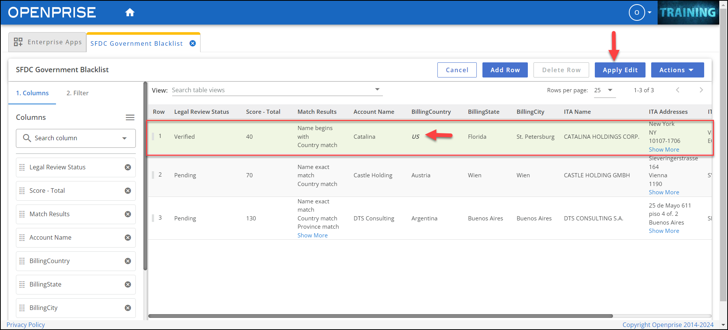728x330 pixels.
Task: Go to next page of results
Action: [x=701, y=90]
